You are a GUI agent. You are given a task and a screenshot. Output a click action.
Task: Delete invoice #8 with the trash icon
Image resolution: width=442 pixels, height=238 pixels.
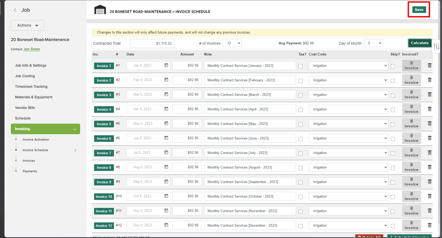pyautogui.click(x=430, y=167)
